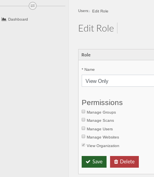This screenshot has height=177, width=154.
Task: Go to the Users breadcrumb link
Action: pos(83,11)
